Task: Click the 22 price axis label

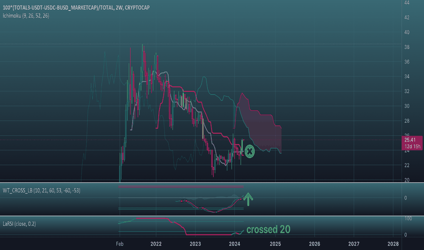Action: coord(407,165)
